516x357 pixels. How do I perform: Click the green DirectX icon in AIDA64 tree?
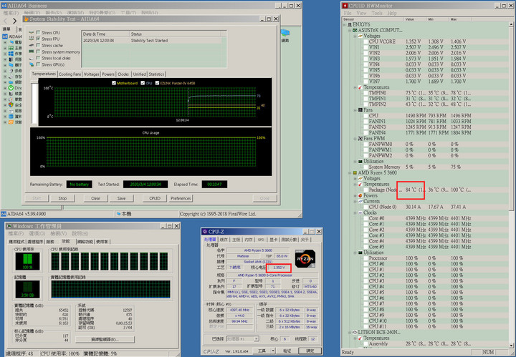pyautogui.click(x=11, y=88)
